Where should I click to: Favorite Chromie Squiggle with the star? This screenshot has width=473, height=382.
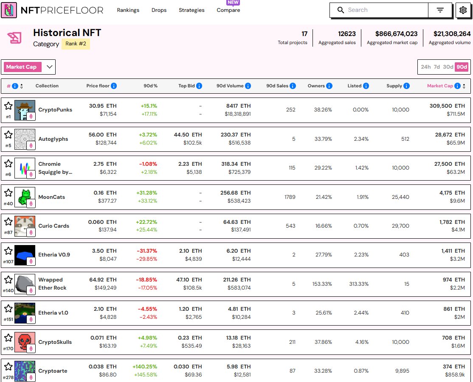coord(8,164)
